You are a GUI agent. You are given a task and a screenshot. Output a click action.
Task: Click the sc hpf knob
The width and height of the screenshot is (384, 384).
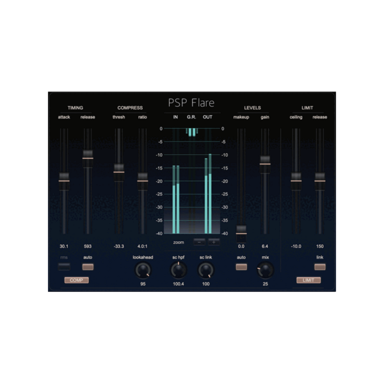(x=179, y=270)
